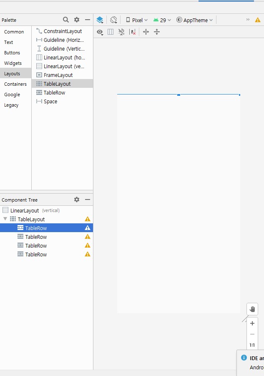Select Google palette category
Viewport: 264px width, 376px height.
tap(15, 95)
